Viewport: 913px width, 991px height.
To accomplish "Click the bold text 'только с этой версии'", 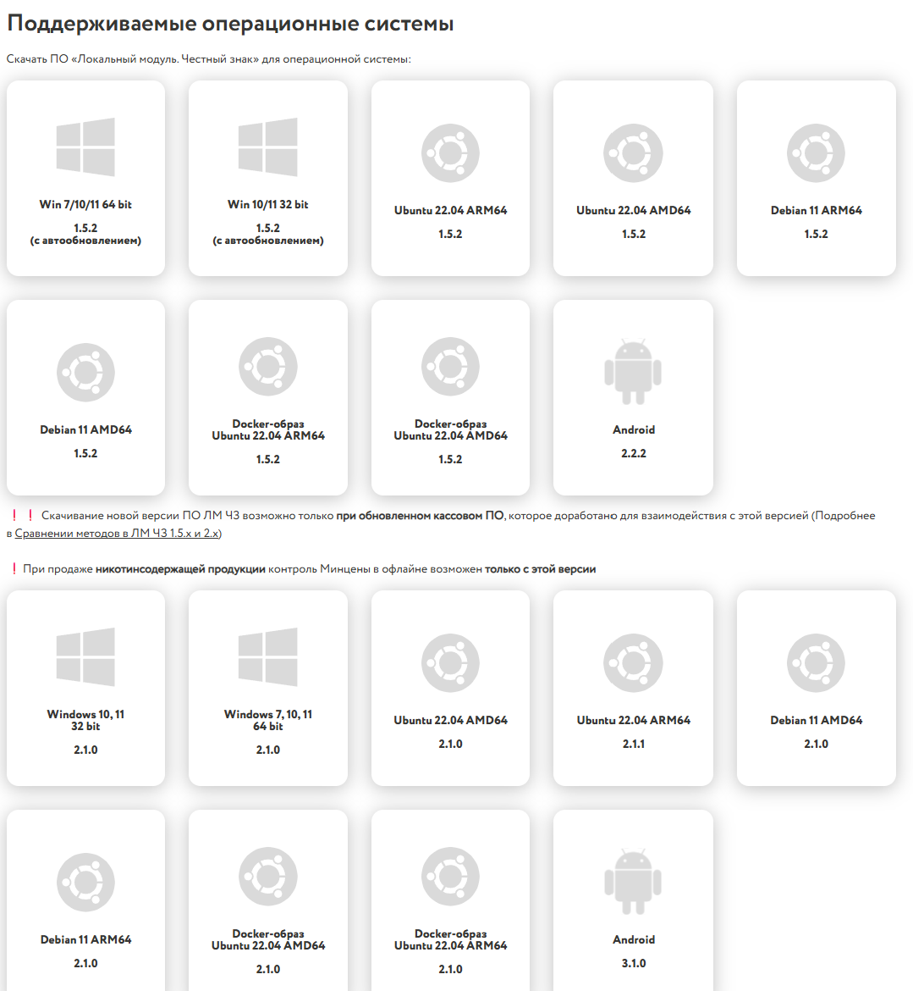I will [x=541, y=569].
